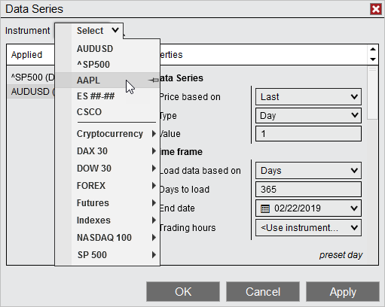This screenshot has width=385, height=307.
Task: Click the preset day link
Action: click(341, 255)
